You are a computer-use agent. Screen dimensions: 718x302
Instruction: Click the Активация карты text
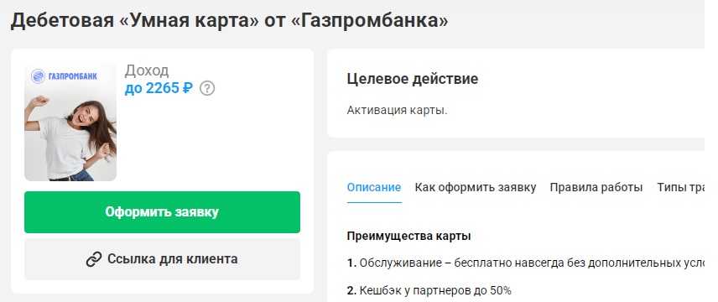397,111
